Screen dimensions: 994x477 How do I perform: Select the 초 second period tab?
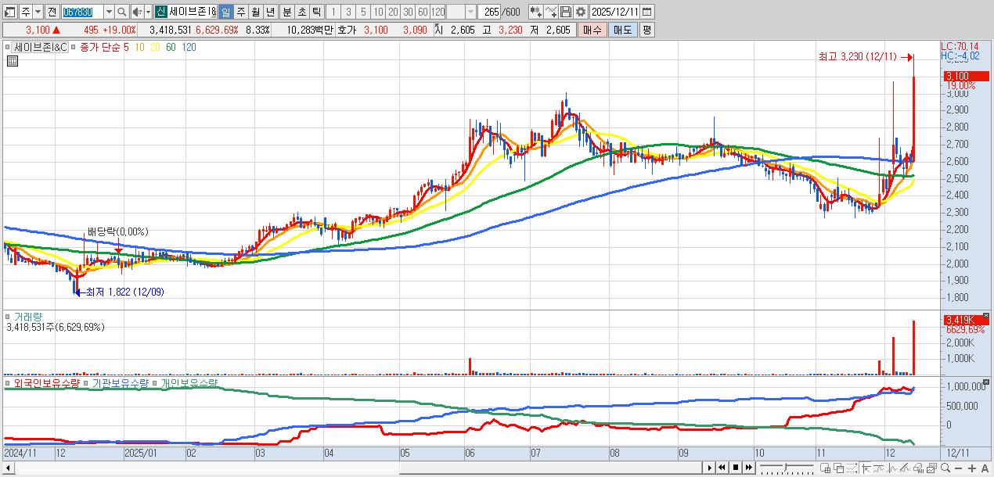[301, 12]
